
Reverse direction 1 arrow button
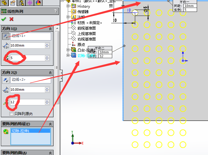tap(6, 36)
